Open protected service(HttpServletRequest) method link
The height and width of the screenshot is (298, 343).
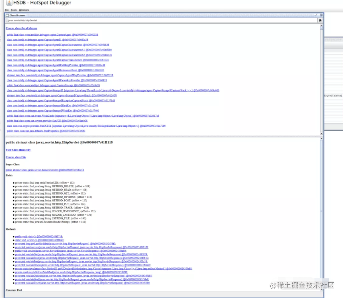click(82, 247)
